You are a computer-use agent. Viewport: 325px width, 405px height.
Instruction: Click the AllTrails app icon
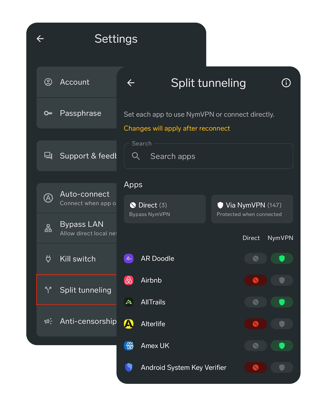pos(129,302)
